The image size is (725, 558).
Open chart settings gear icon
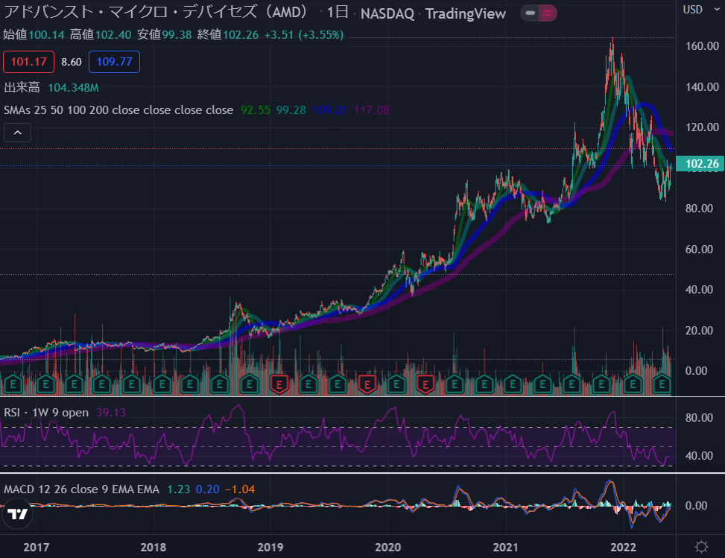pyautogui.click(x=701, y=547)
